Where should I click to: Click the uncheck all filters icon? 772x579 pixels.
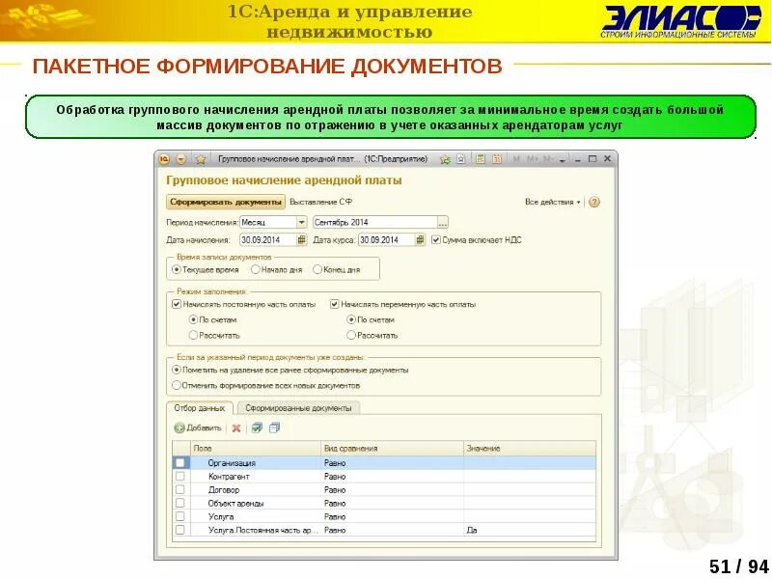click(274, 428)
